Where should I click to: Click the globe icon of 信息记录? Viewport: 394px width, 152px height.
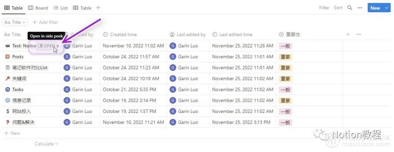(x=8, y=100)
